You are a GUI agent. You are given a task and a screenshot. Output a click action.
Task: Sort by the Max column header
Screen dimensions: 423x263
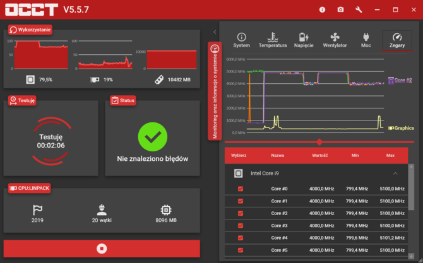click(390, 156)
